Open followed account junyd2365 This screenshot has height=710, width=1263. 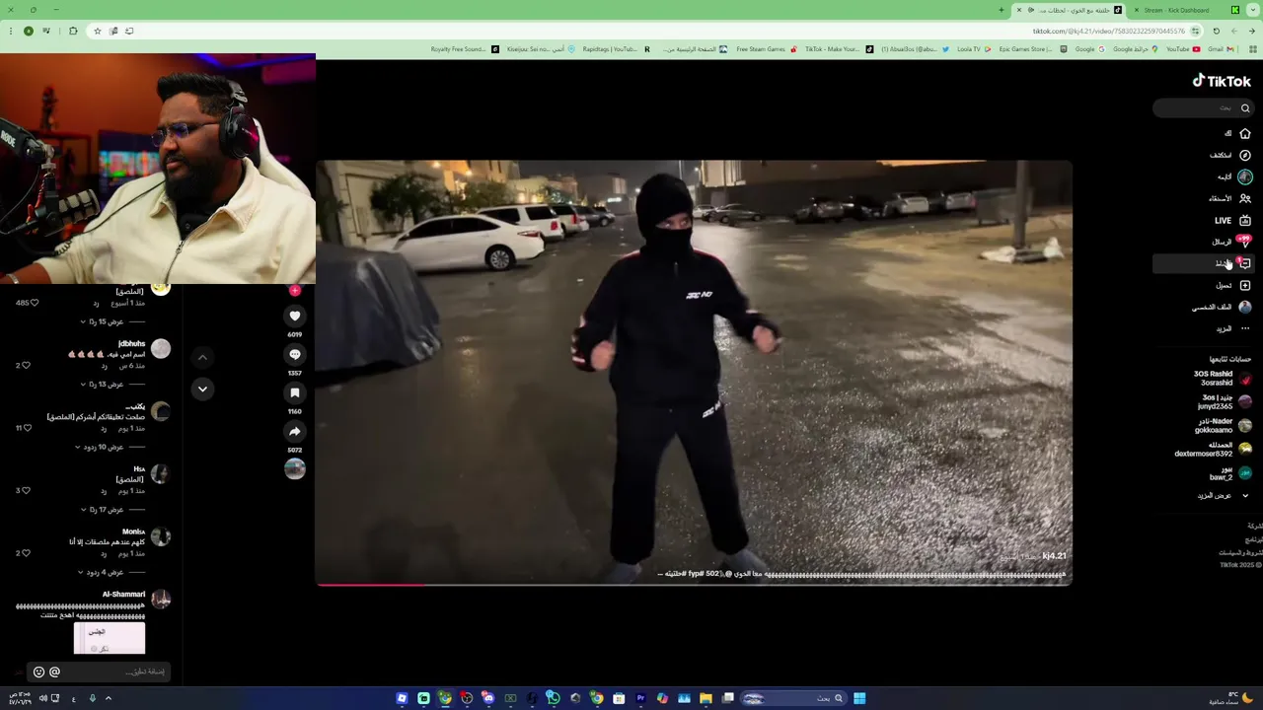1224,401
